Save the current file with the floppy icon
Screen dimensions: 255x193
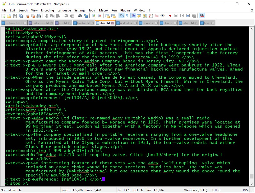(x=15, y=16)
